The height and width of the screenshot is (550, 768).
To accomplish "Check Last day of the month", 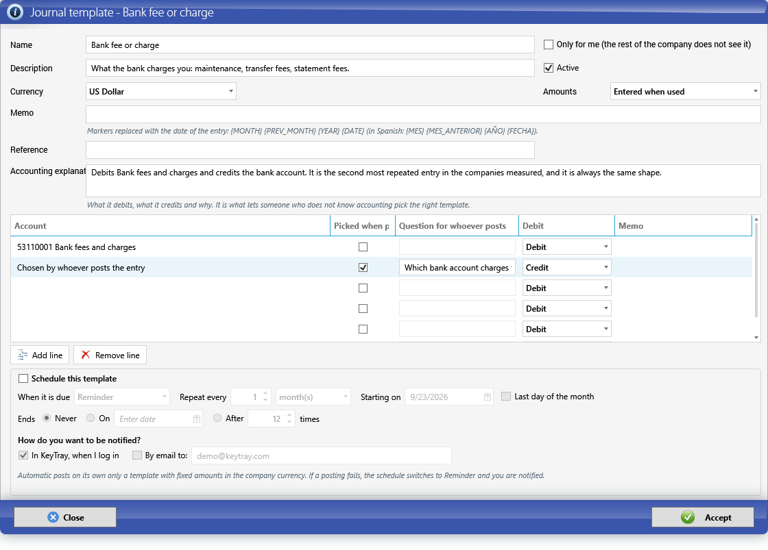I will click(506, 397).
